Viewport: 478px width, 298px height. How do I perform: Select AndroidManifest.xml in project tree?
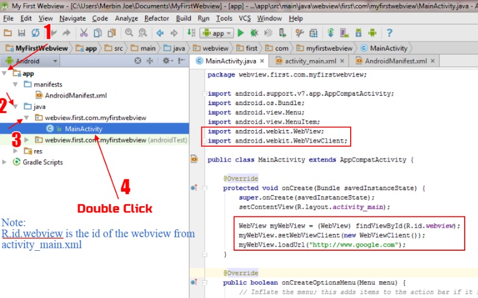[76, 96]
